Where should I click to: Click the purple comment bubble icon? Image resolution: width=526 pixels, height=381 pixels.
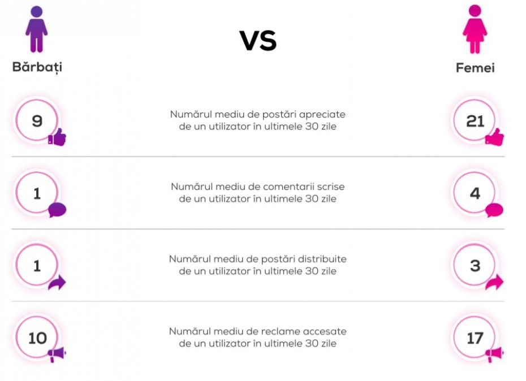coord(57,210)
